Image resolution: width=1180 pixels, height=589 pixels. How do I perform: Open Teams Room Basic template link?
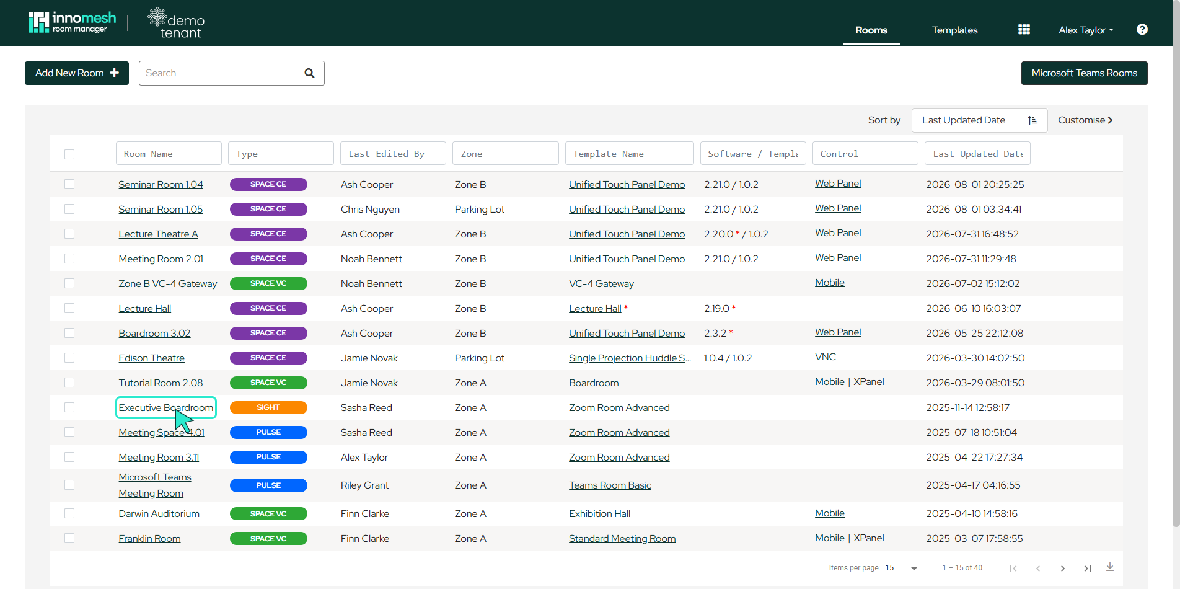point(610,485)
